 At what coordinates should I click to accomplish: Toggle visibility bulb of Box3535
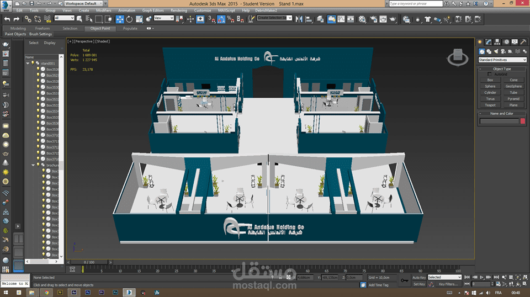point(38,117)
